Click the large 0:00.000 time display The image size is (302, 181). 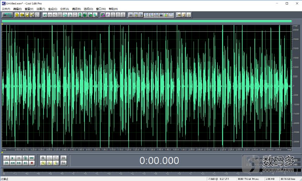(x=159, y=161)
